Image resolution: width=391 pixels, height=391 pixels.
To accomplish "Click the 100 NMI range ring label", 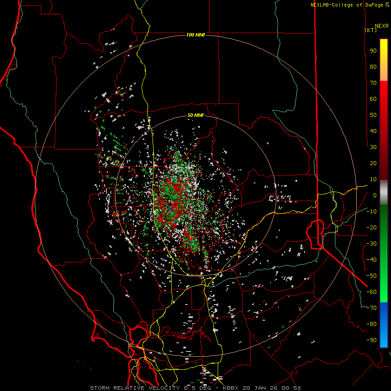I will (x=195, y=35).
